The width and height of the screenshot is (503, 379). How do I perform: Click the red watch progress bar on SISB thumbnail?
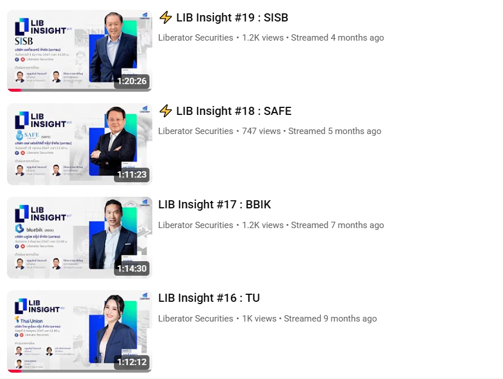pos(15,91)
